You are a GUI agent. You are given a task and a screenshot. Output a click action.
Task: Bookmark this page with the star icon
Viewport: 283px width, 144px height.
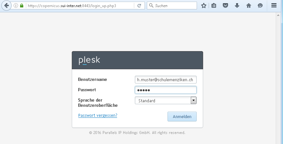(x=203, y=6)
